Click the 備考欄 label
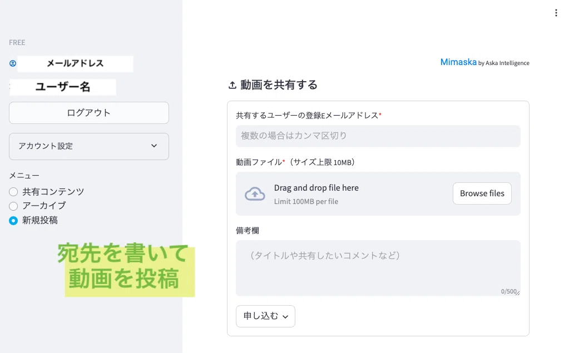The image size is (564, 353). tap(248, 230)
